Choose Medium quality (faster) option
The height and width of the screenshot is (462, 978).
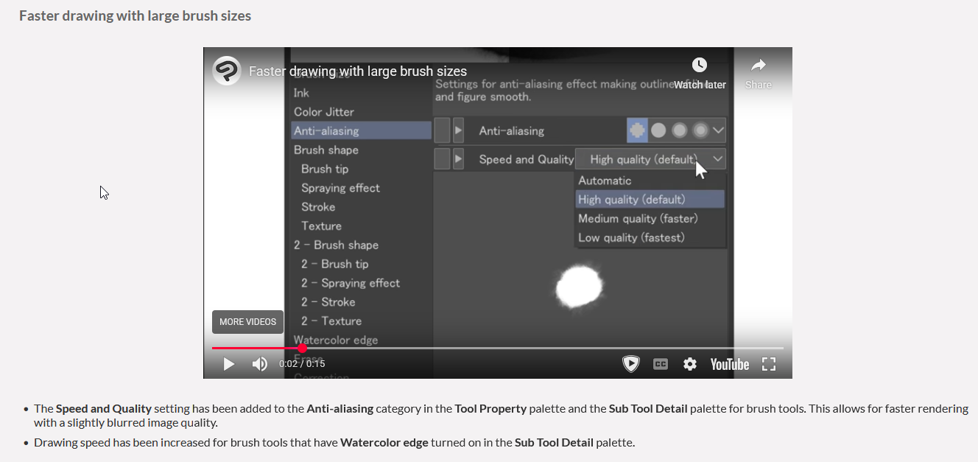[x=650, y=219]
